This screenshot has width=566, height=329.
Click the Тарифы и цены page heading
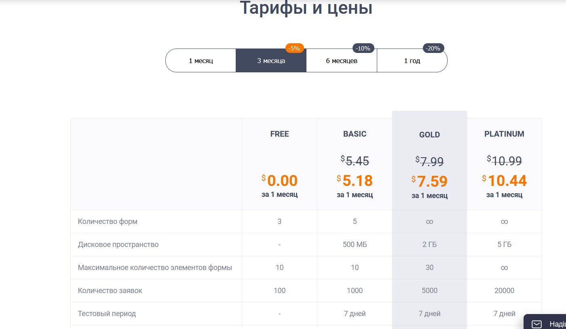[306, 8]
